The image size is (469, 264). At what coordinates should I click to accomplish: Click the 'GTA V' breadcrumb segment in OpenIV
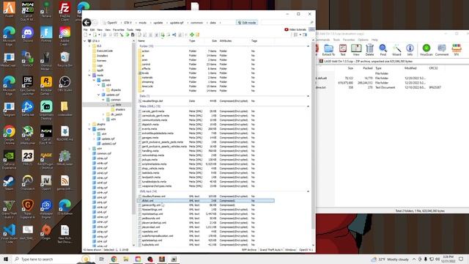pyautogui.click(x=128, y=23)
